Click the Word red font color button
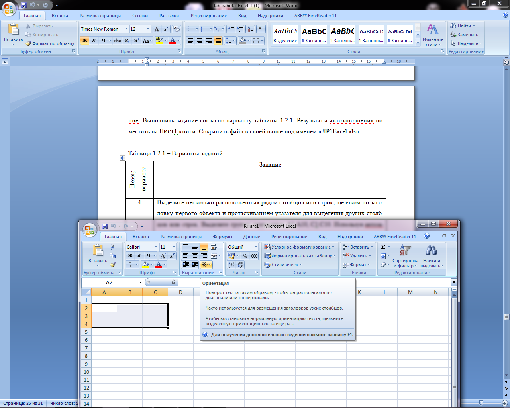This screenshot has width=510, height=408. tap(173, 41)
